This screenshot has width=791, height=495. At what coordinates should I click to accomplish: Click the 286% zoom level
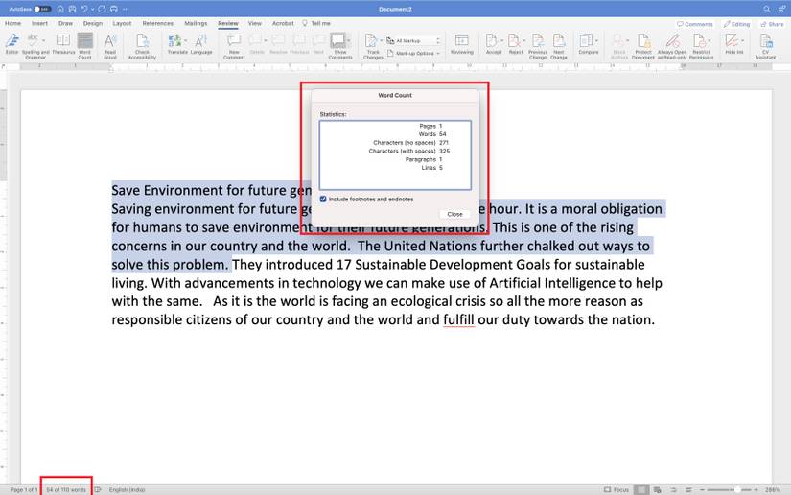pyautogui.click(x=773, y=490)
